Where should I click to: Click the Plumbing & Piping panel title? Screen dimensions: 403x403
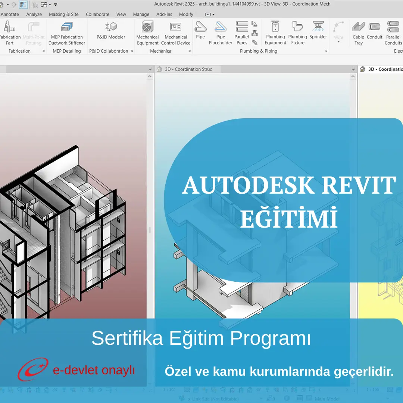(x=258, y=51)
